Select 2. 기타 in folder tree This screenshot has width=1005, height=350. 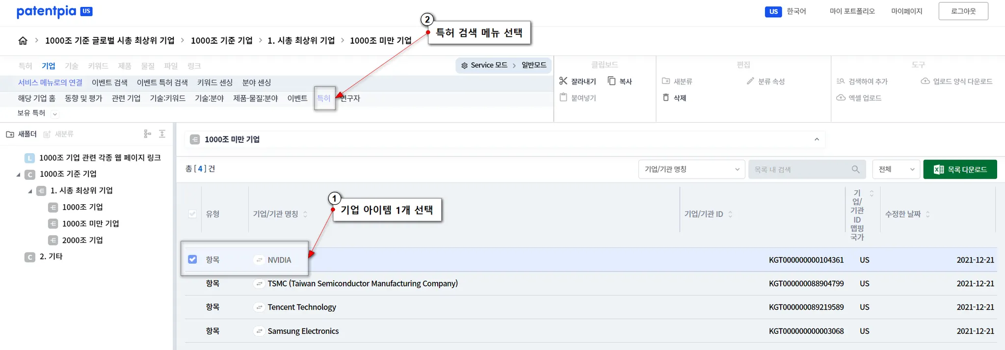[x=51, y=256]
